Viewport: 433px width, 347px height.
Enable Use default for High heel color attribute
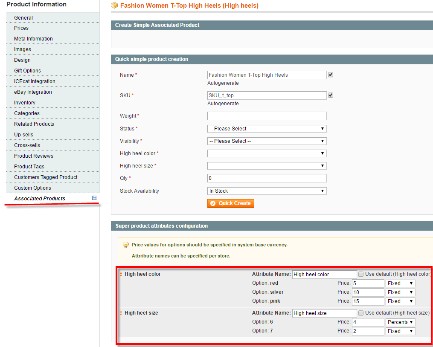[360, 274]
